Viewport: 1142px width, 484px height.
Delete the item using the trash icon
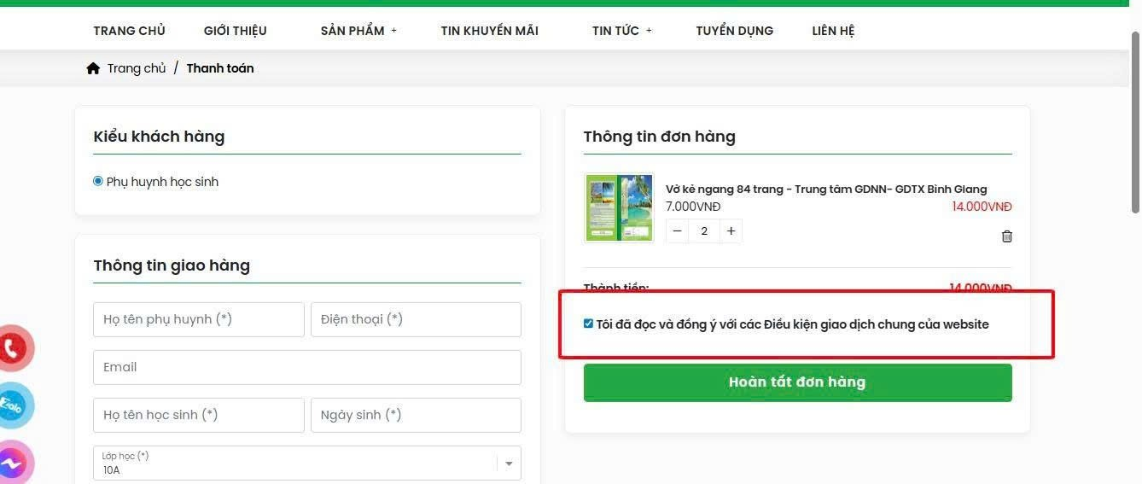click(1006, 236)
